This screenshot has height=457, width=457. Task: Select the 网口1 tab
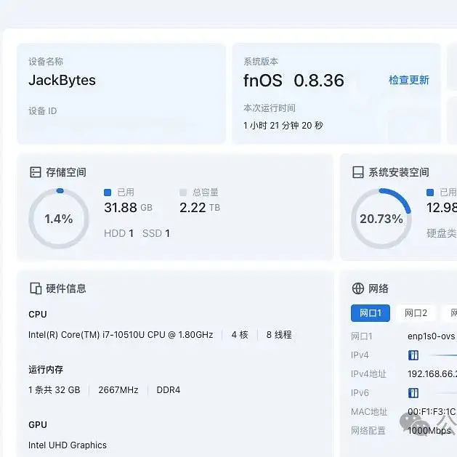point(370,313)
